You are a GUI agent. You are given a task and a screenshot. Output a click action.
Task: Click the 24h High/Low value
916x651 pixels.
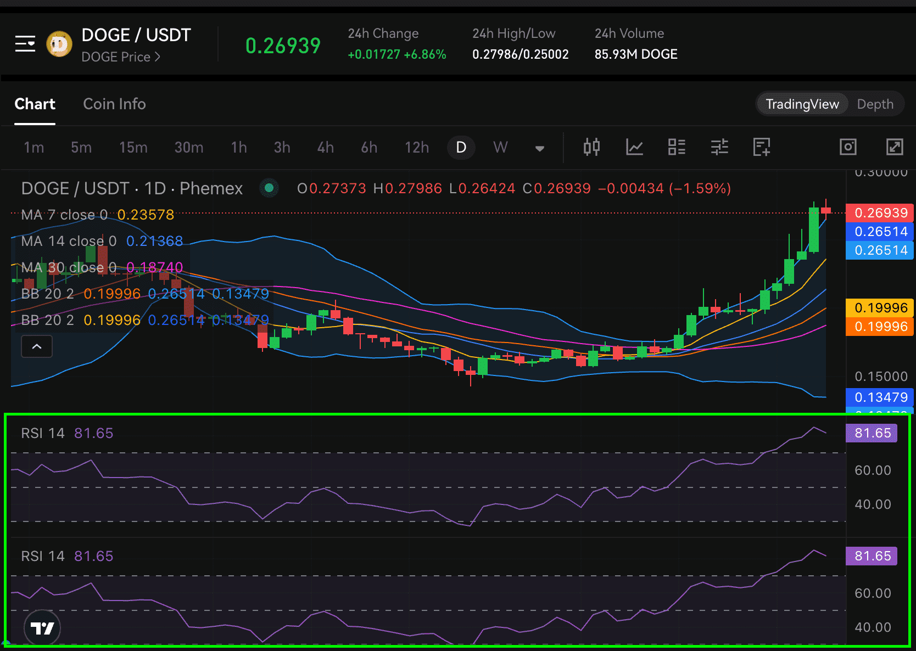point(521,54)
